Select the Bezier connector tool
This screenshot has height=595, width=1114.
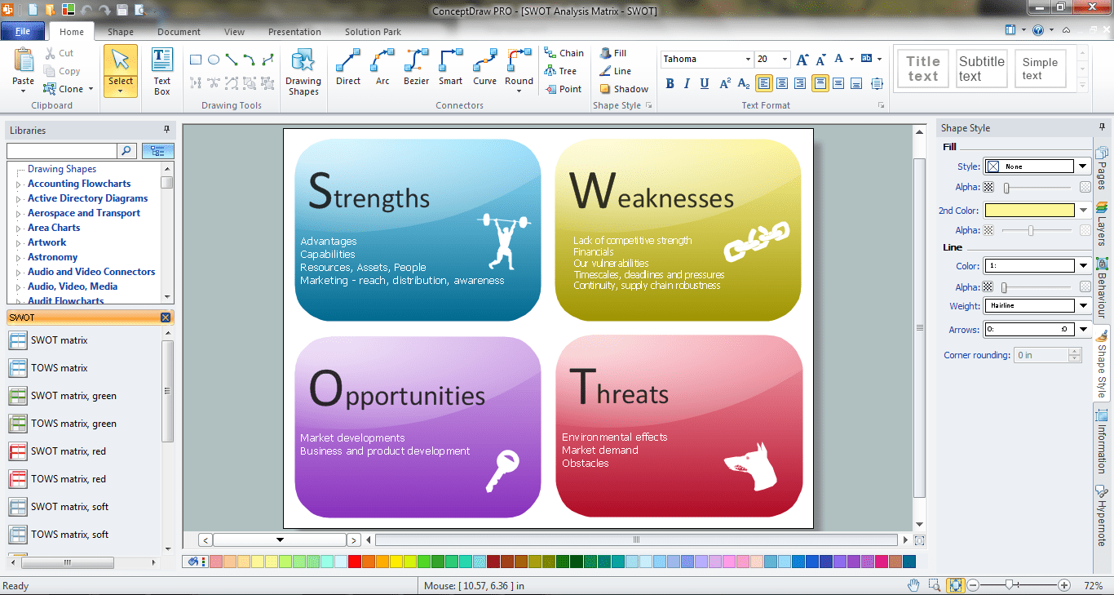tap(416, 69)
